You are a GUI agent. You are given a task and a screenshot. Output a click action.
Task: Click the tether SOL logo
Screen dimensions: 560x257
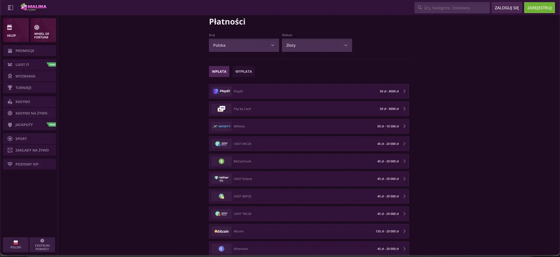[221, 179]
